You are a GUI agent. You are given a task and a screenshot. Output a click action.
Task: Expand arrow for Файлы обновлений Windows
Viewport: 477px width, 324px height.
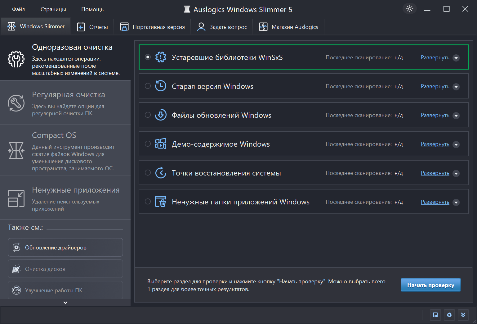coord(456,116)
